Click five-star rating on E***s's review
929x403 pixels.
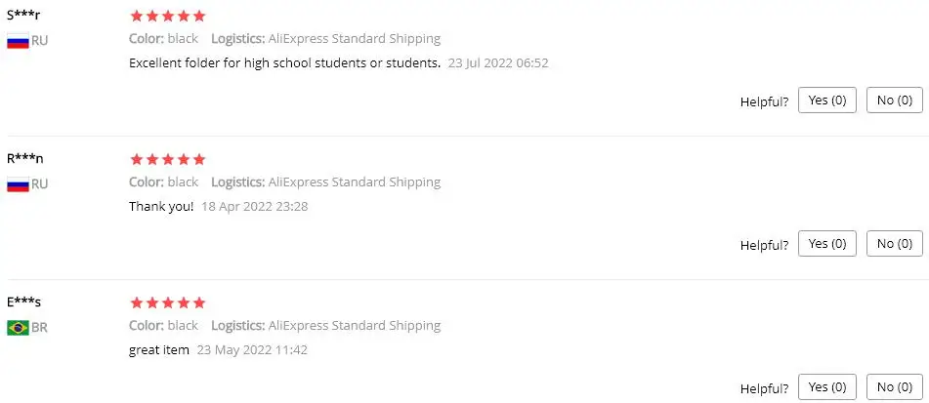point(167,302)
